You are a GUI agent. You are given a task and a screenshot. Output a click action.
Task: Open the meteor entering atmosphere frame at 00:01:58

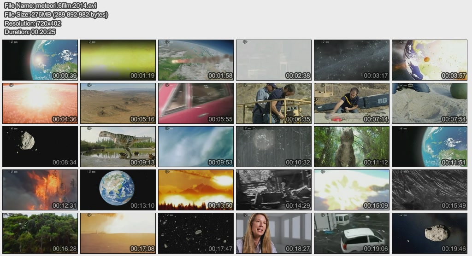click(196, 60)
